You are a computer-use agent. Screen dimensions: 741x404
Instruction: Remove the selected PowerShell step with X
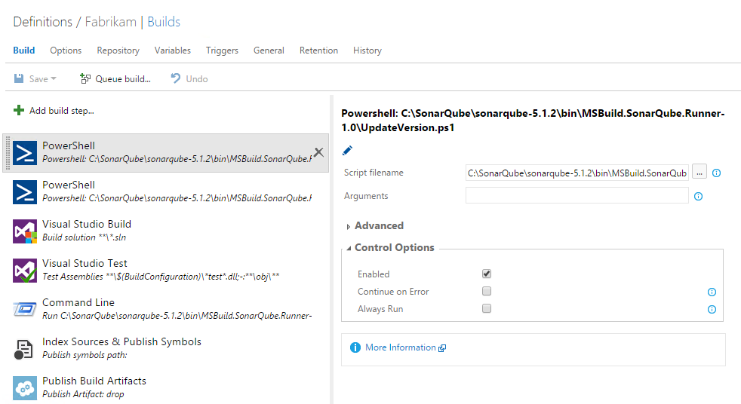(x=318, y=152)
